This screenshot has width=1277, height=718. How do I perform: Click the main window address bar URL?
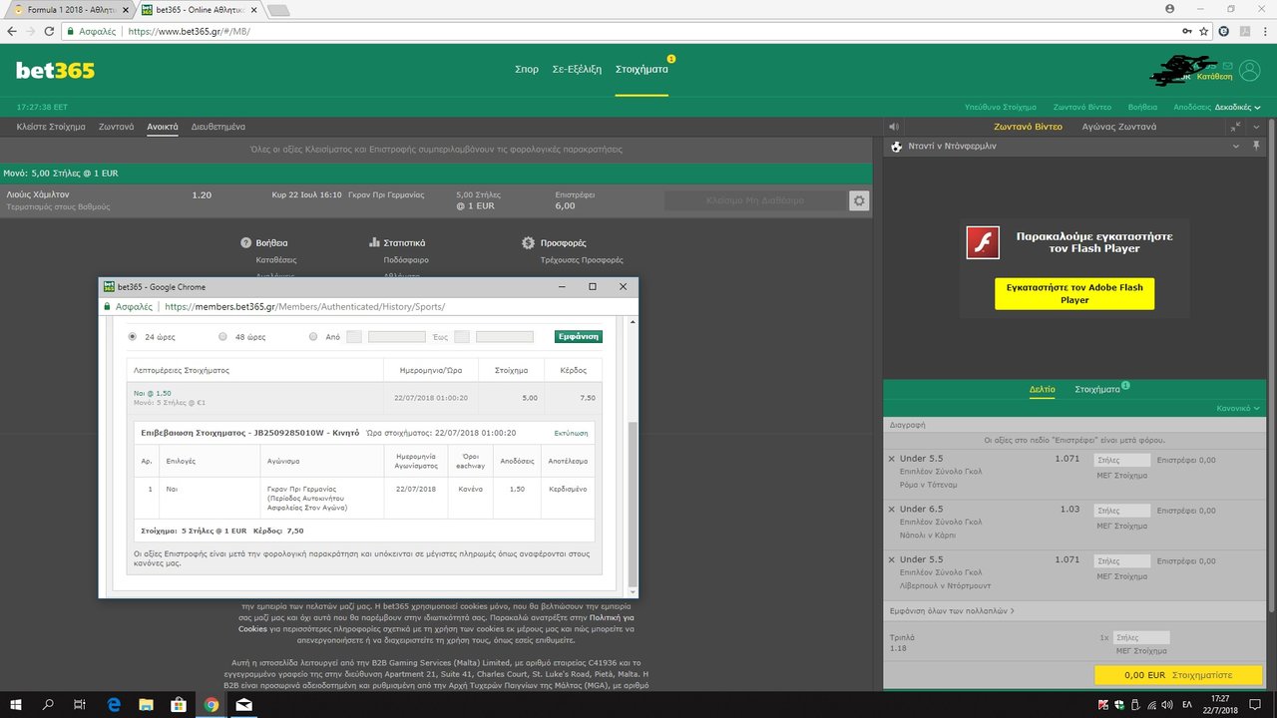[x=189, y=31]
